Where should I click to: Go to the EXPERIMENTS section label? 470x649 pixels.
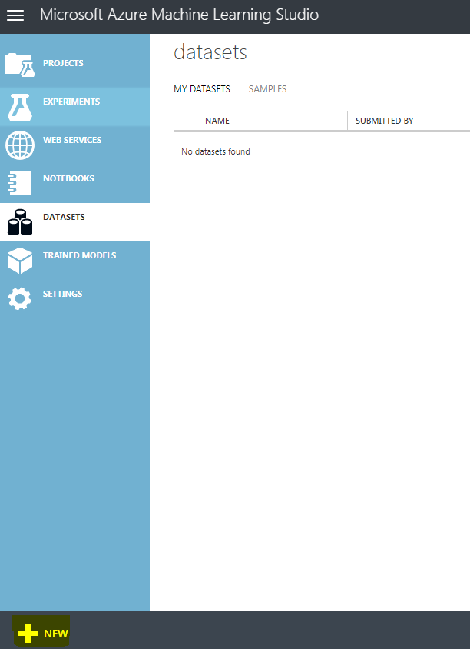pos(71,102)
